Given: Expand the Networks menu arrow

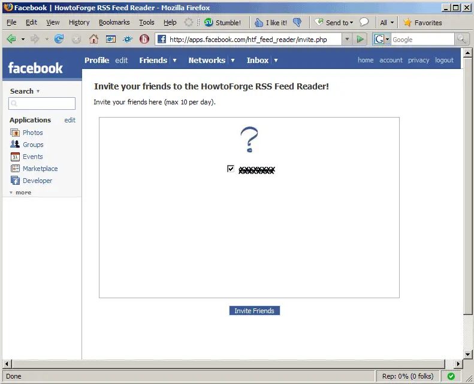Looking at the screenshot, I should click(233, 60).
